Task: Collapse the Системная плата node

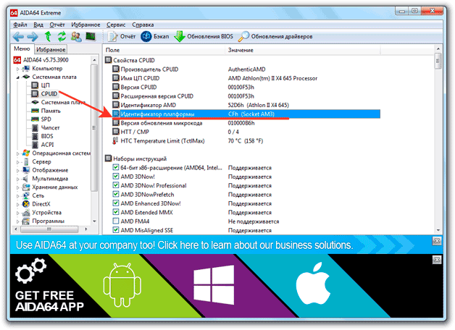Action: click(17, 77)
